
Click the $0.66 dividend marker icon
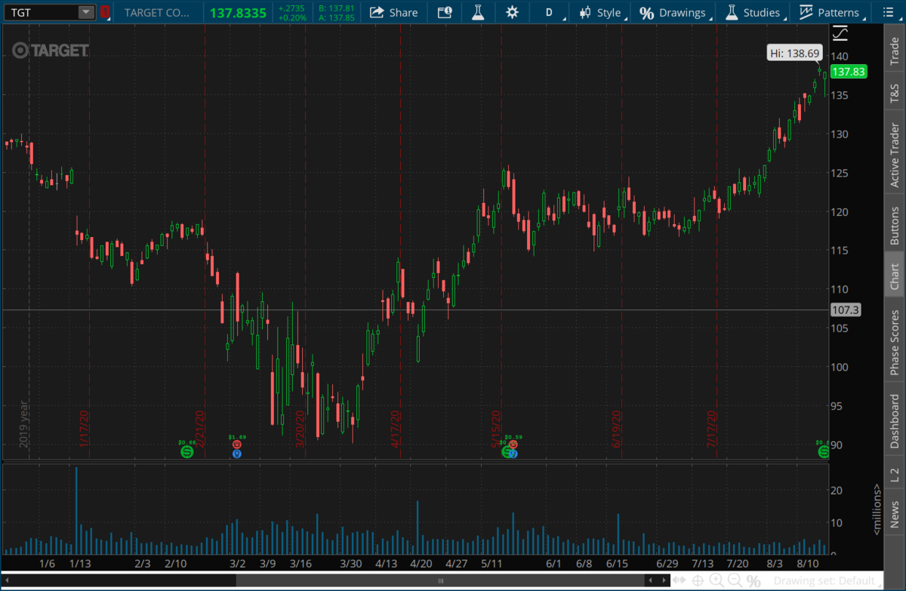click(187, 451)
